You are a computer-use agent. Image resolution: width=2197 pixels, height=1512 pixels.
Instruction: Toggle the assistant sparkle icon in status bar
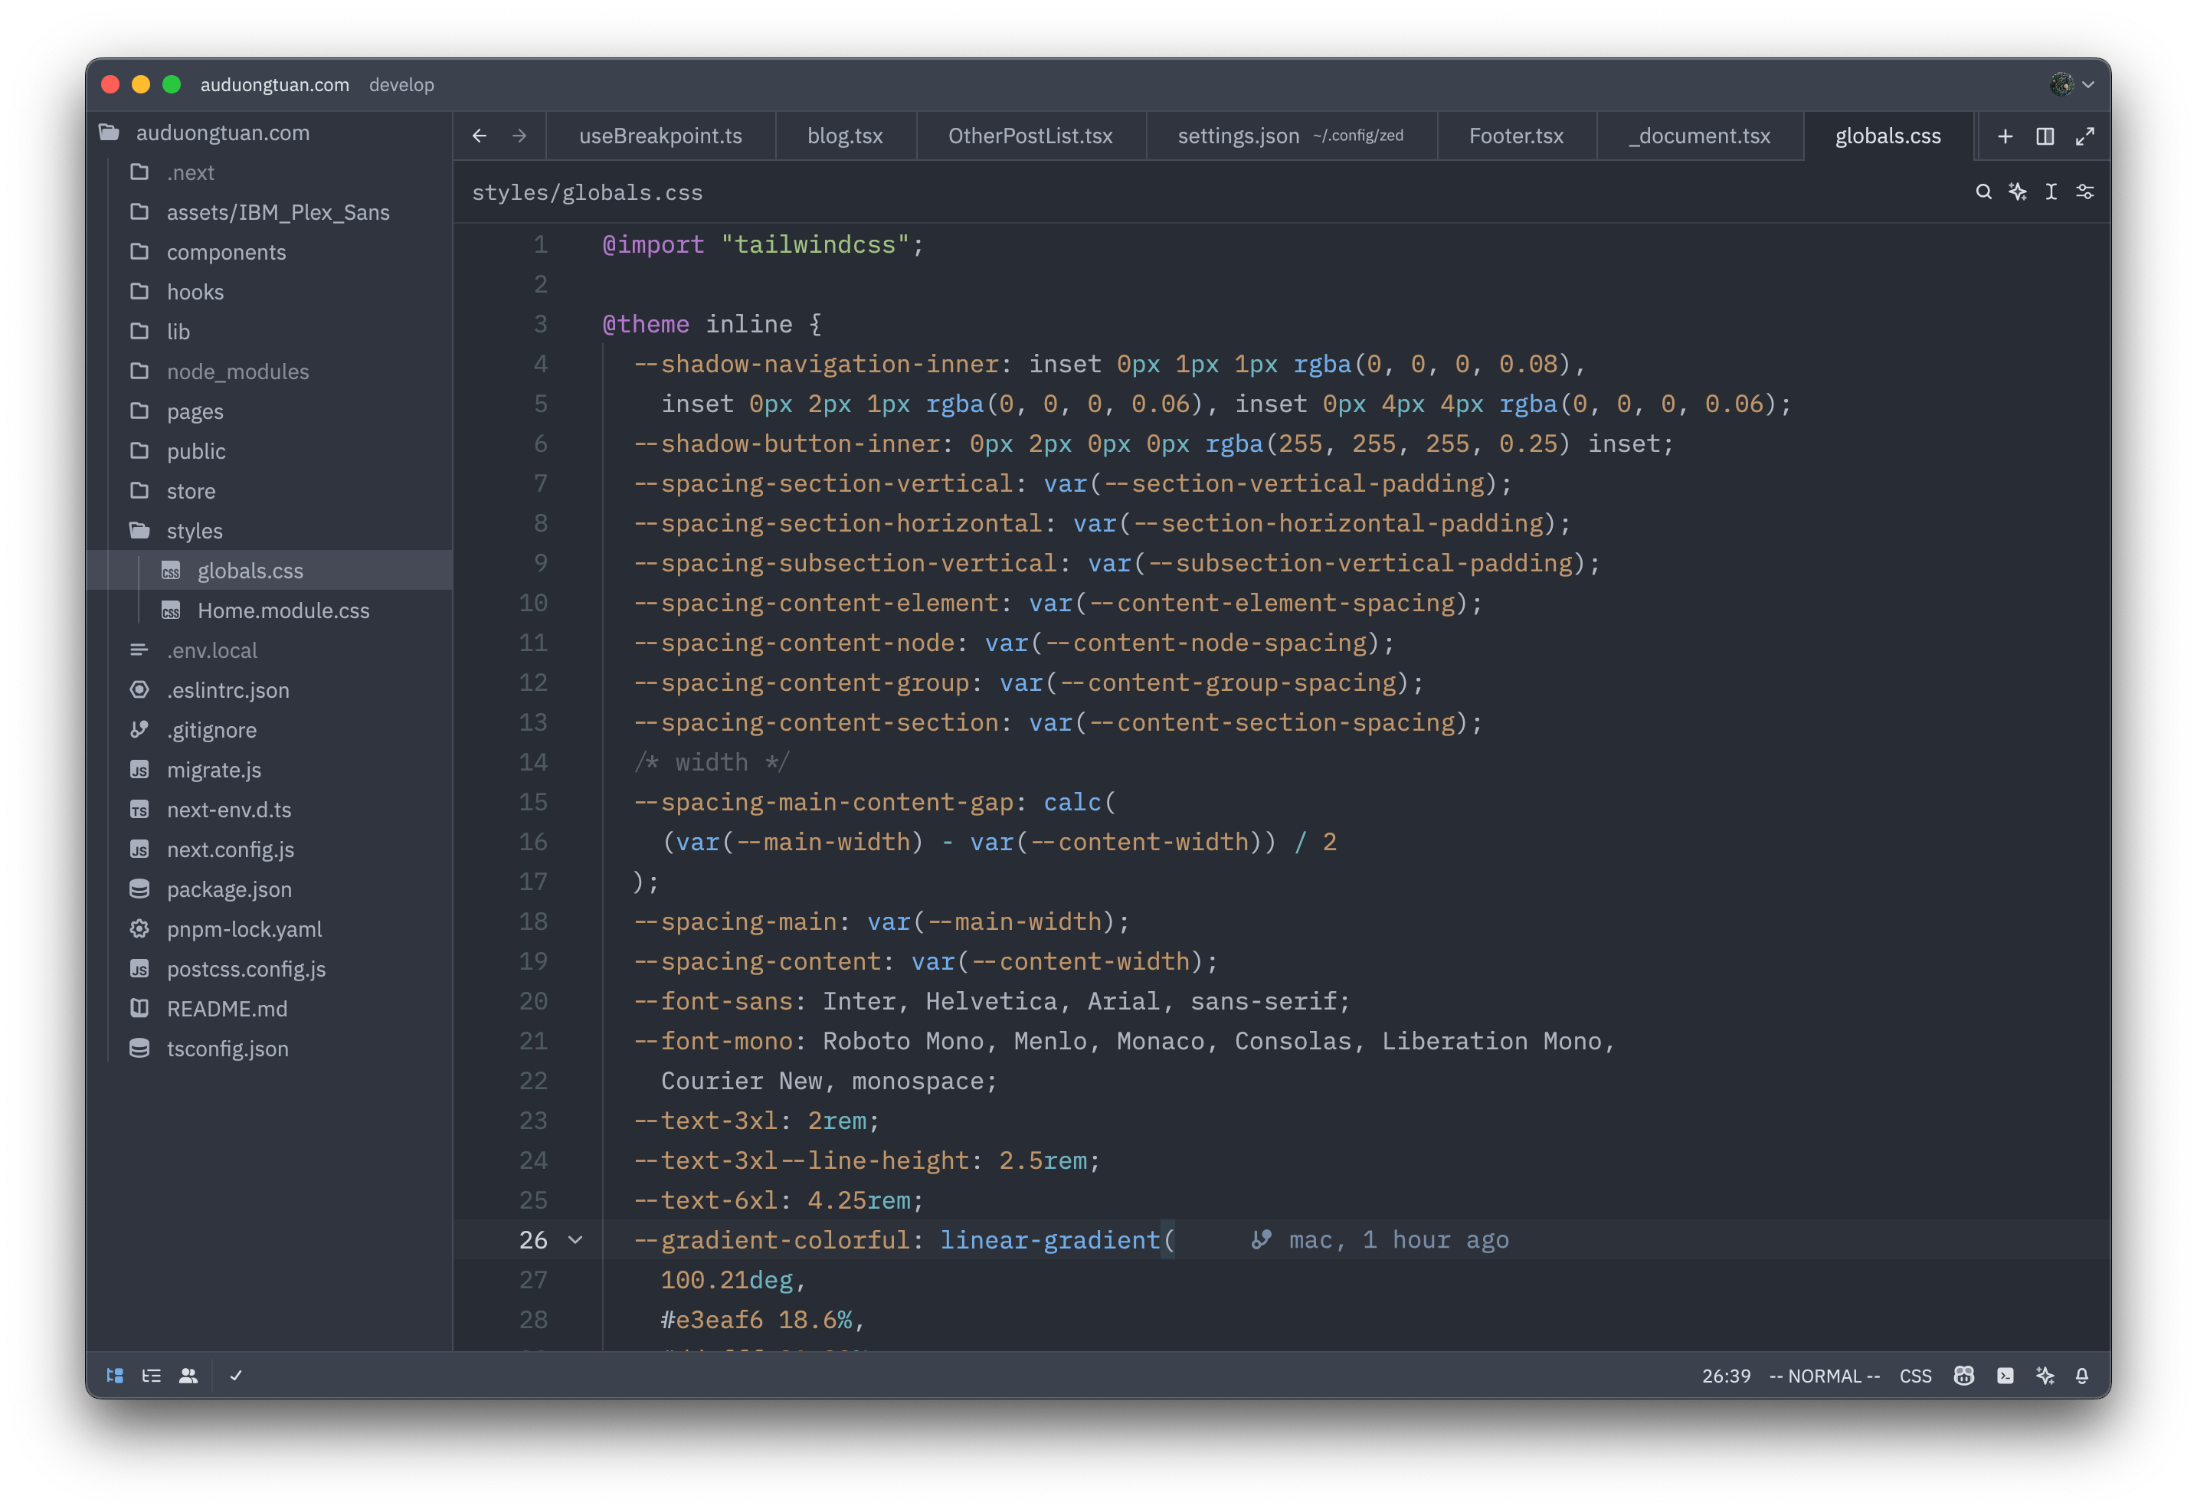[x=2045, y=1376]
